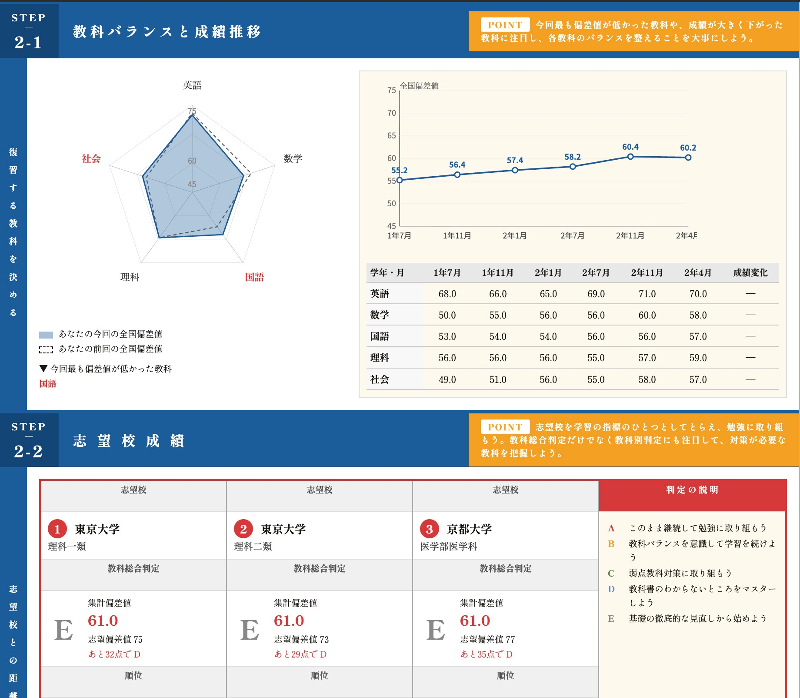Click the red 国語 label on the radar chart
The height and width of the screenshot is (698, 800).
coord(254,277)
